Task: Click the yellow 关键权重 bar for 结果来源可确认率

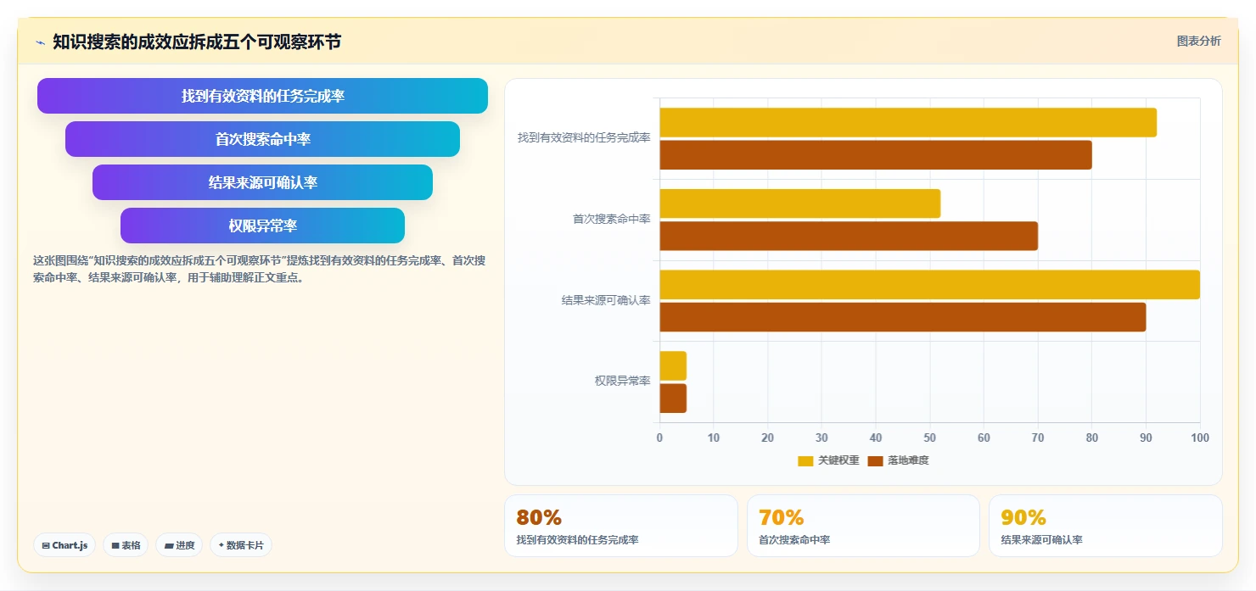Action: (x=930, y=285)
